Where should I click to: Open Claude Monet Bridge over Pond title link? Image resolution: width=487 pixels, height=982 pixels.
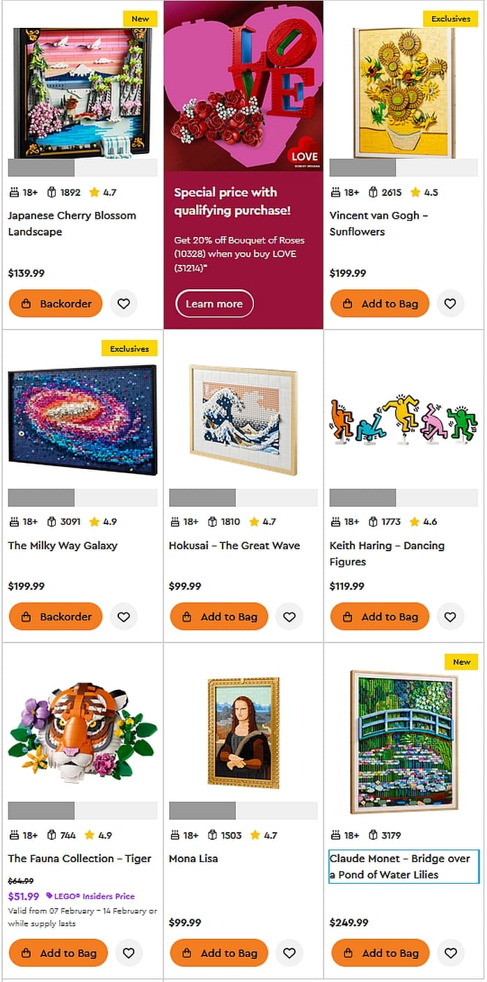[x=400, y=866]
